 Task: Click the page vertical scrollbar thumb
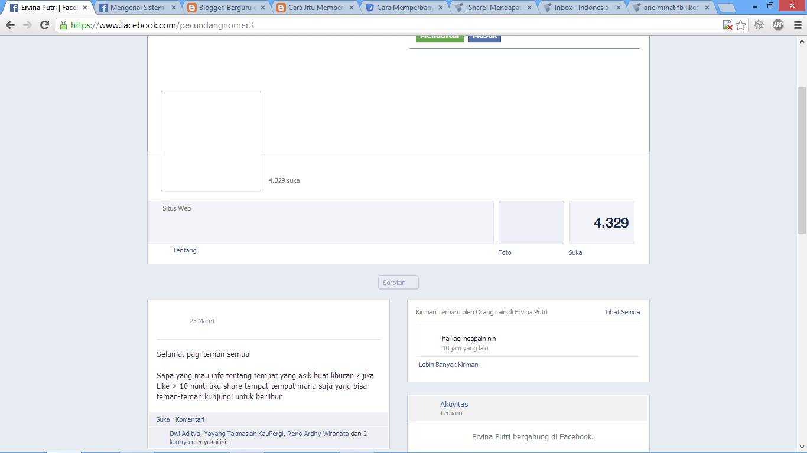click(x=802, y=160)
